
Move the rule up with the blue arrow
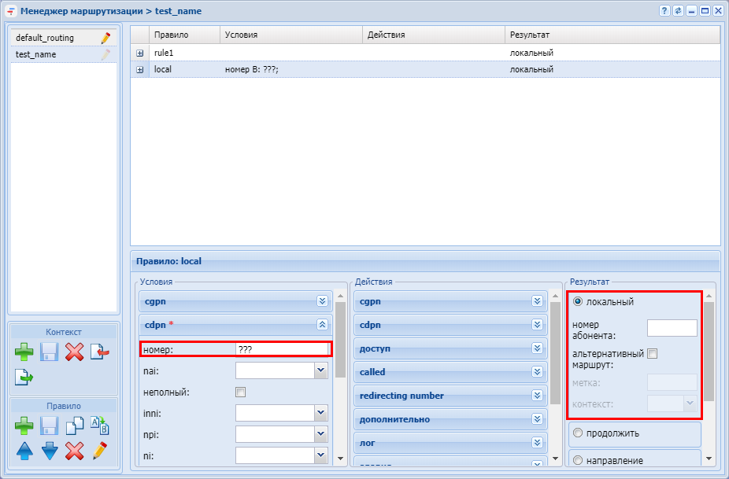[x=24, y=451]
